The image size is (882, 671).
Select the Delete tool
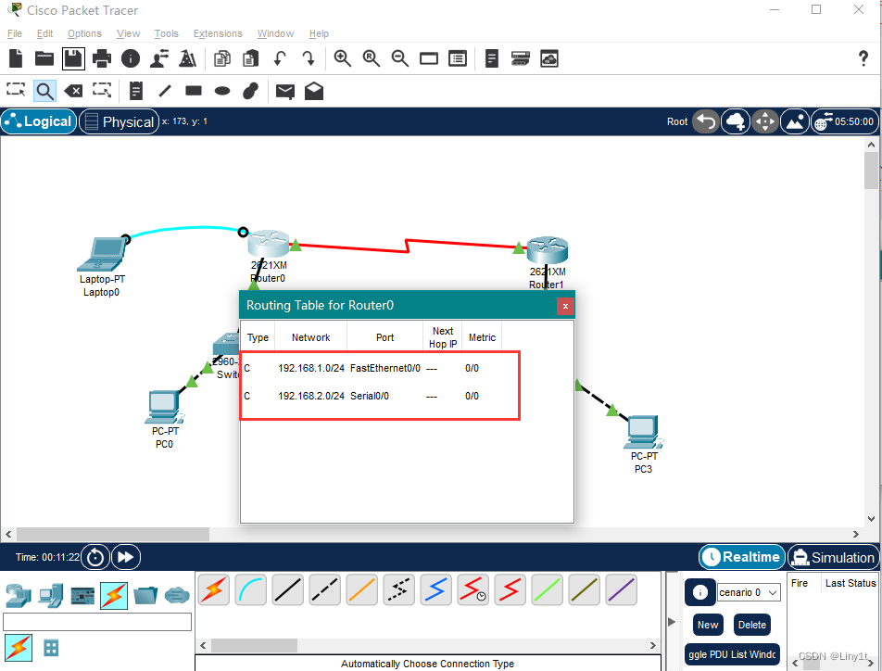click(x=73, y=91)
